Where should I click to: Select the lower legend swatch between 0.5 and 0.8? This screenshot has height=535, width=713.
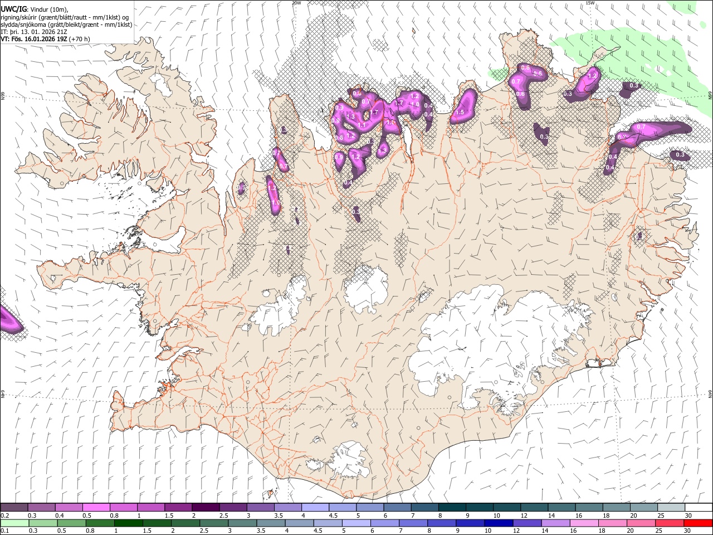(x=71, y=523)
